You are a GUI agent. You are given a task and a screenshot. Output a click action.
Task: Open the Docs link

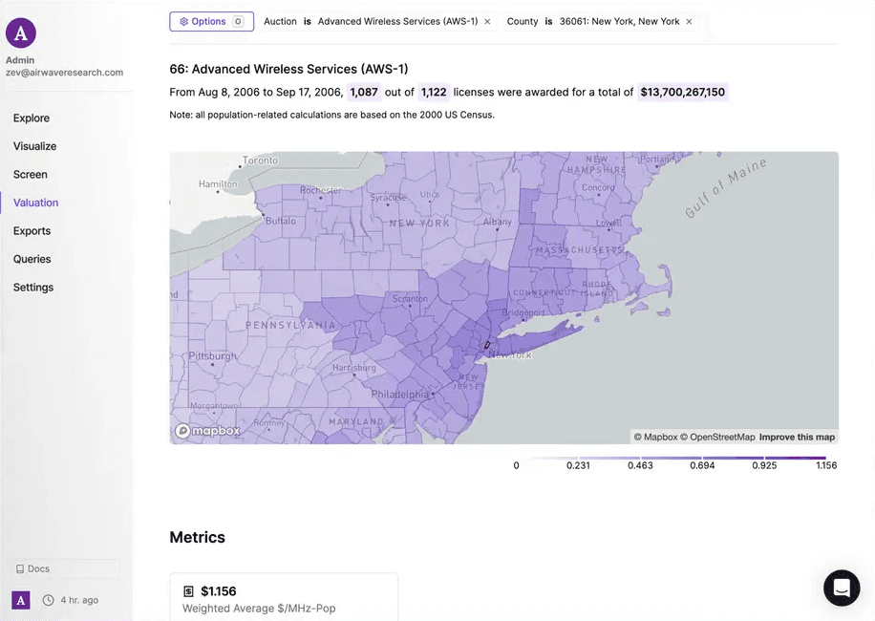(66, 568)
